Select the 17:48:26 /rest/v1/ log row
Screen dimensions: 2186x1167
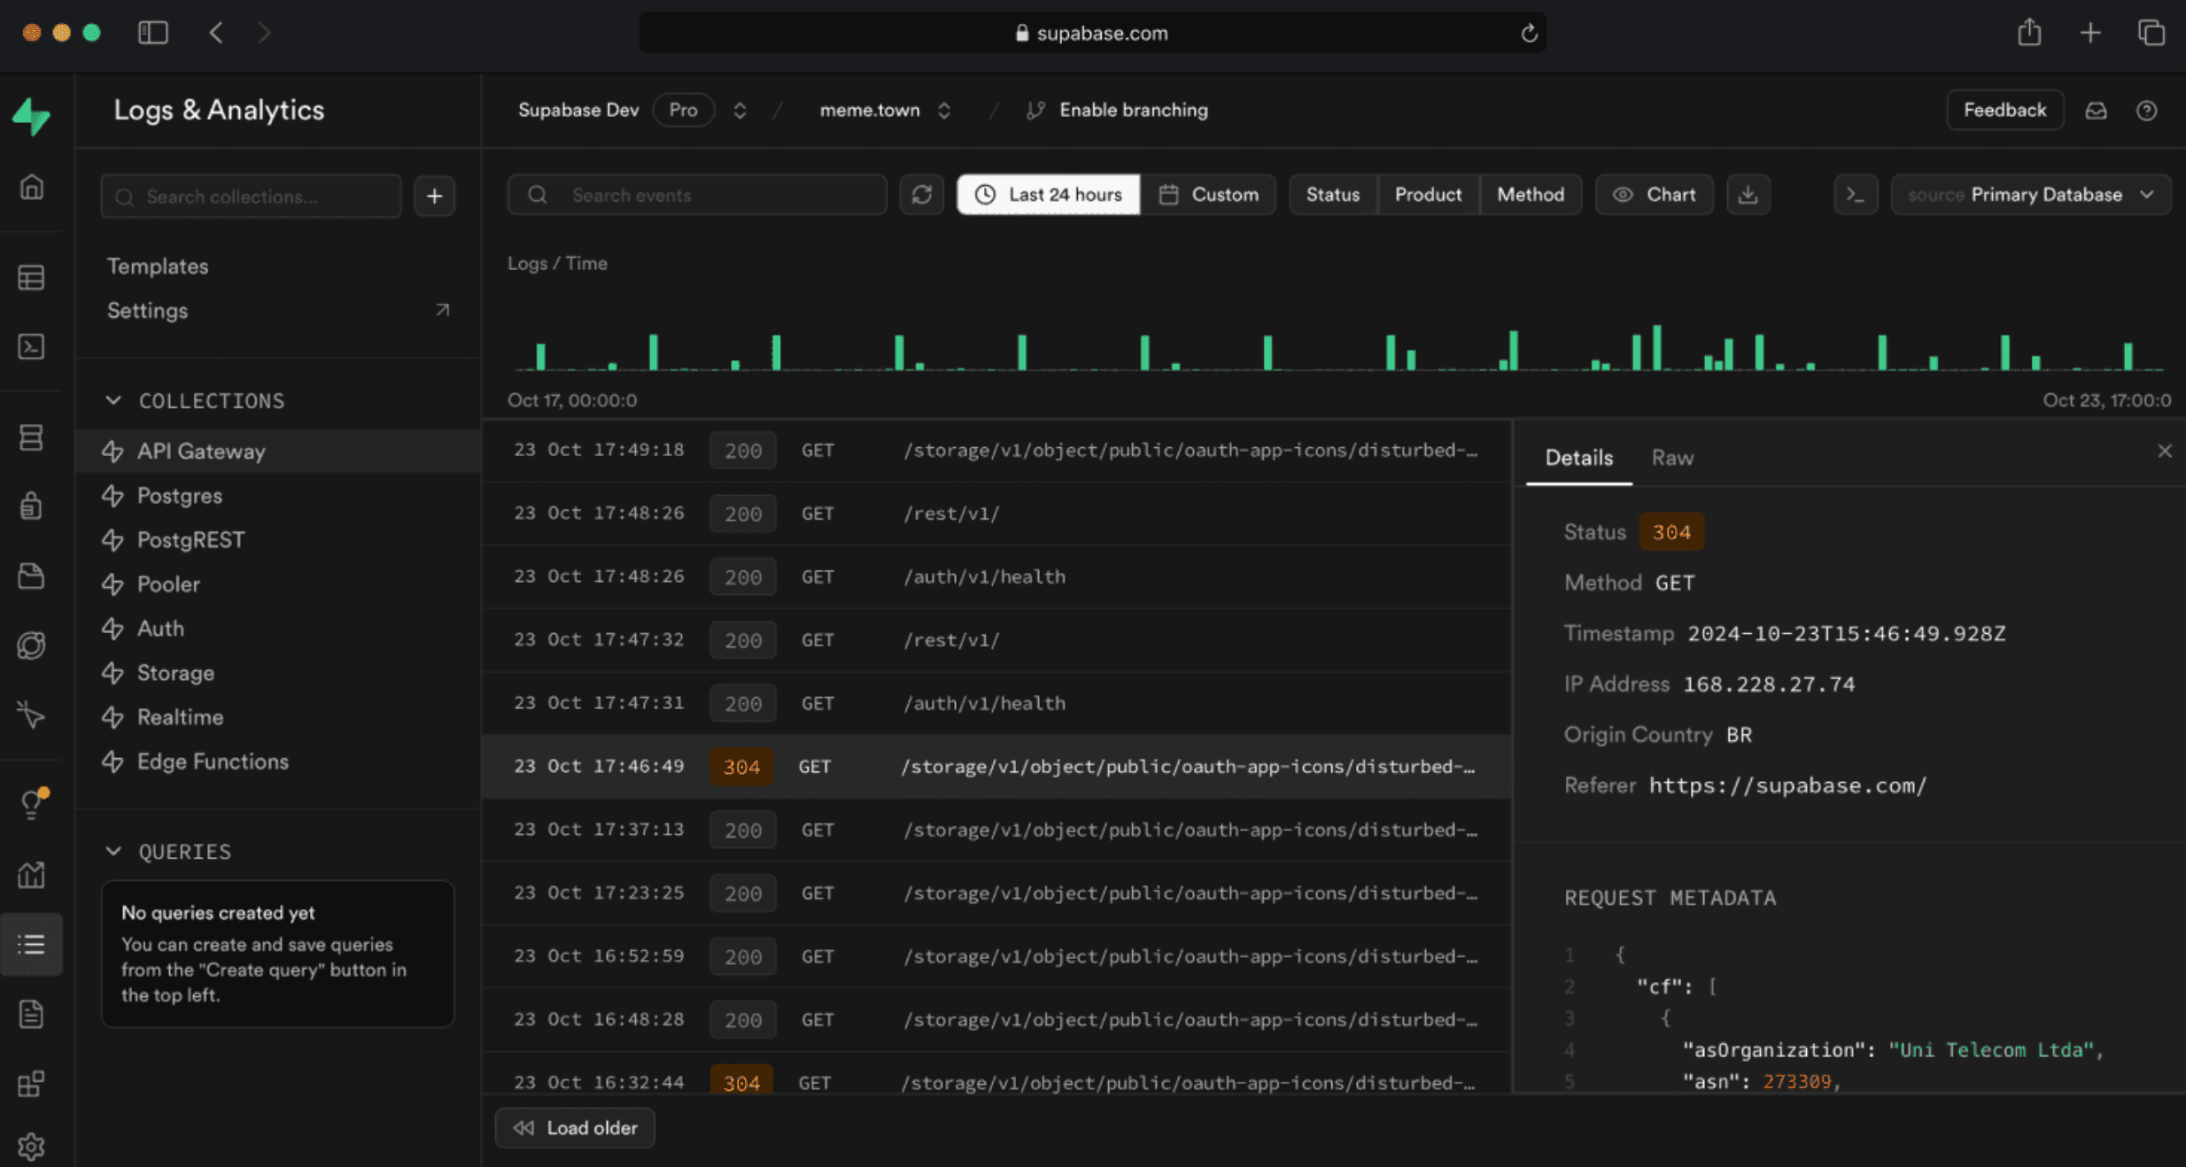[x=996, y=514]
